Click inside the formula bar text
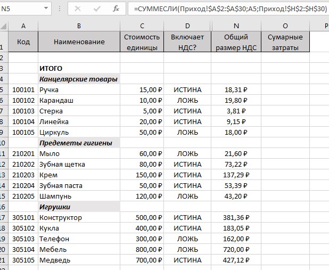 [230, 9]
